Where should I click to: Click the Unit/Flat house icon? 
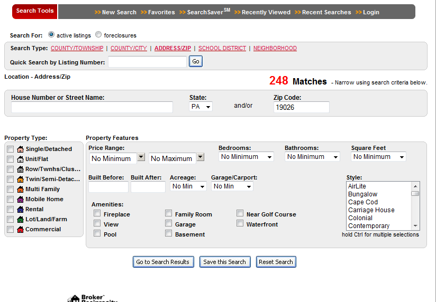20,159
